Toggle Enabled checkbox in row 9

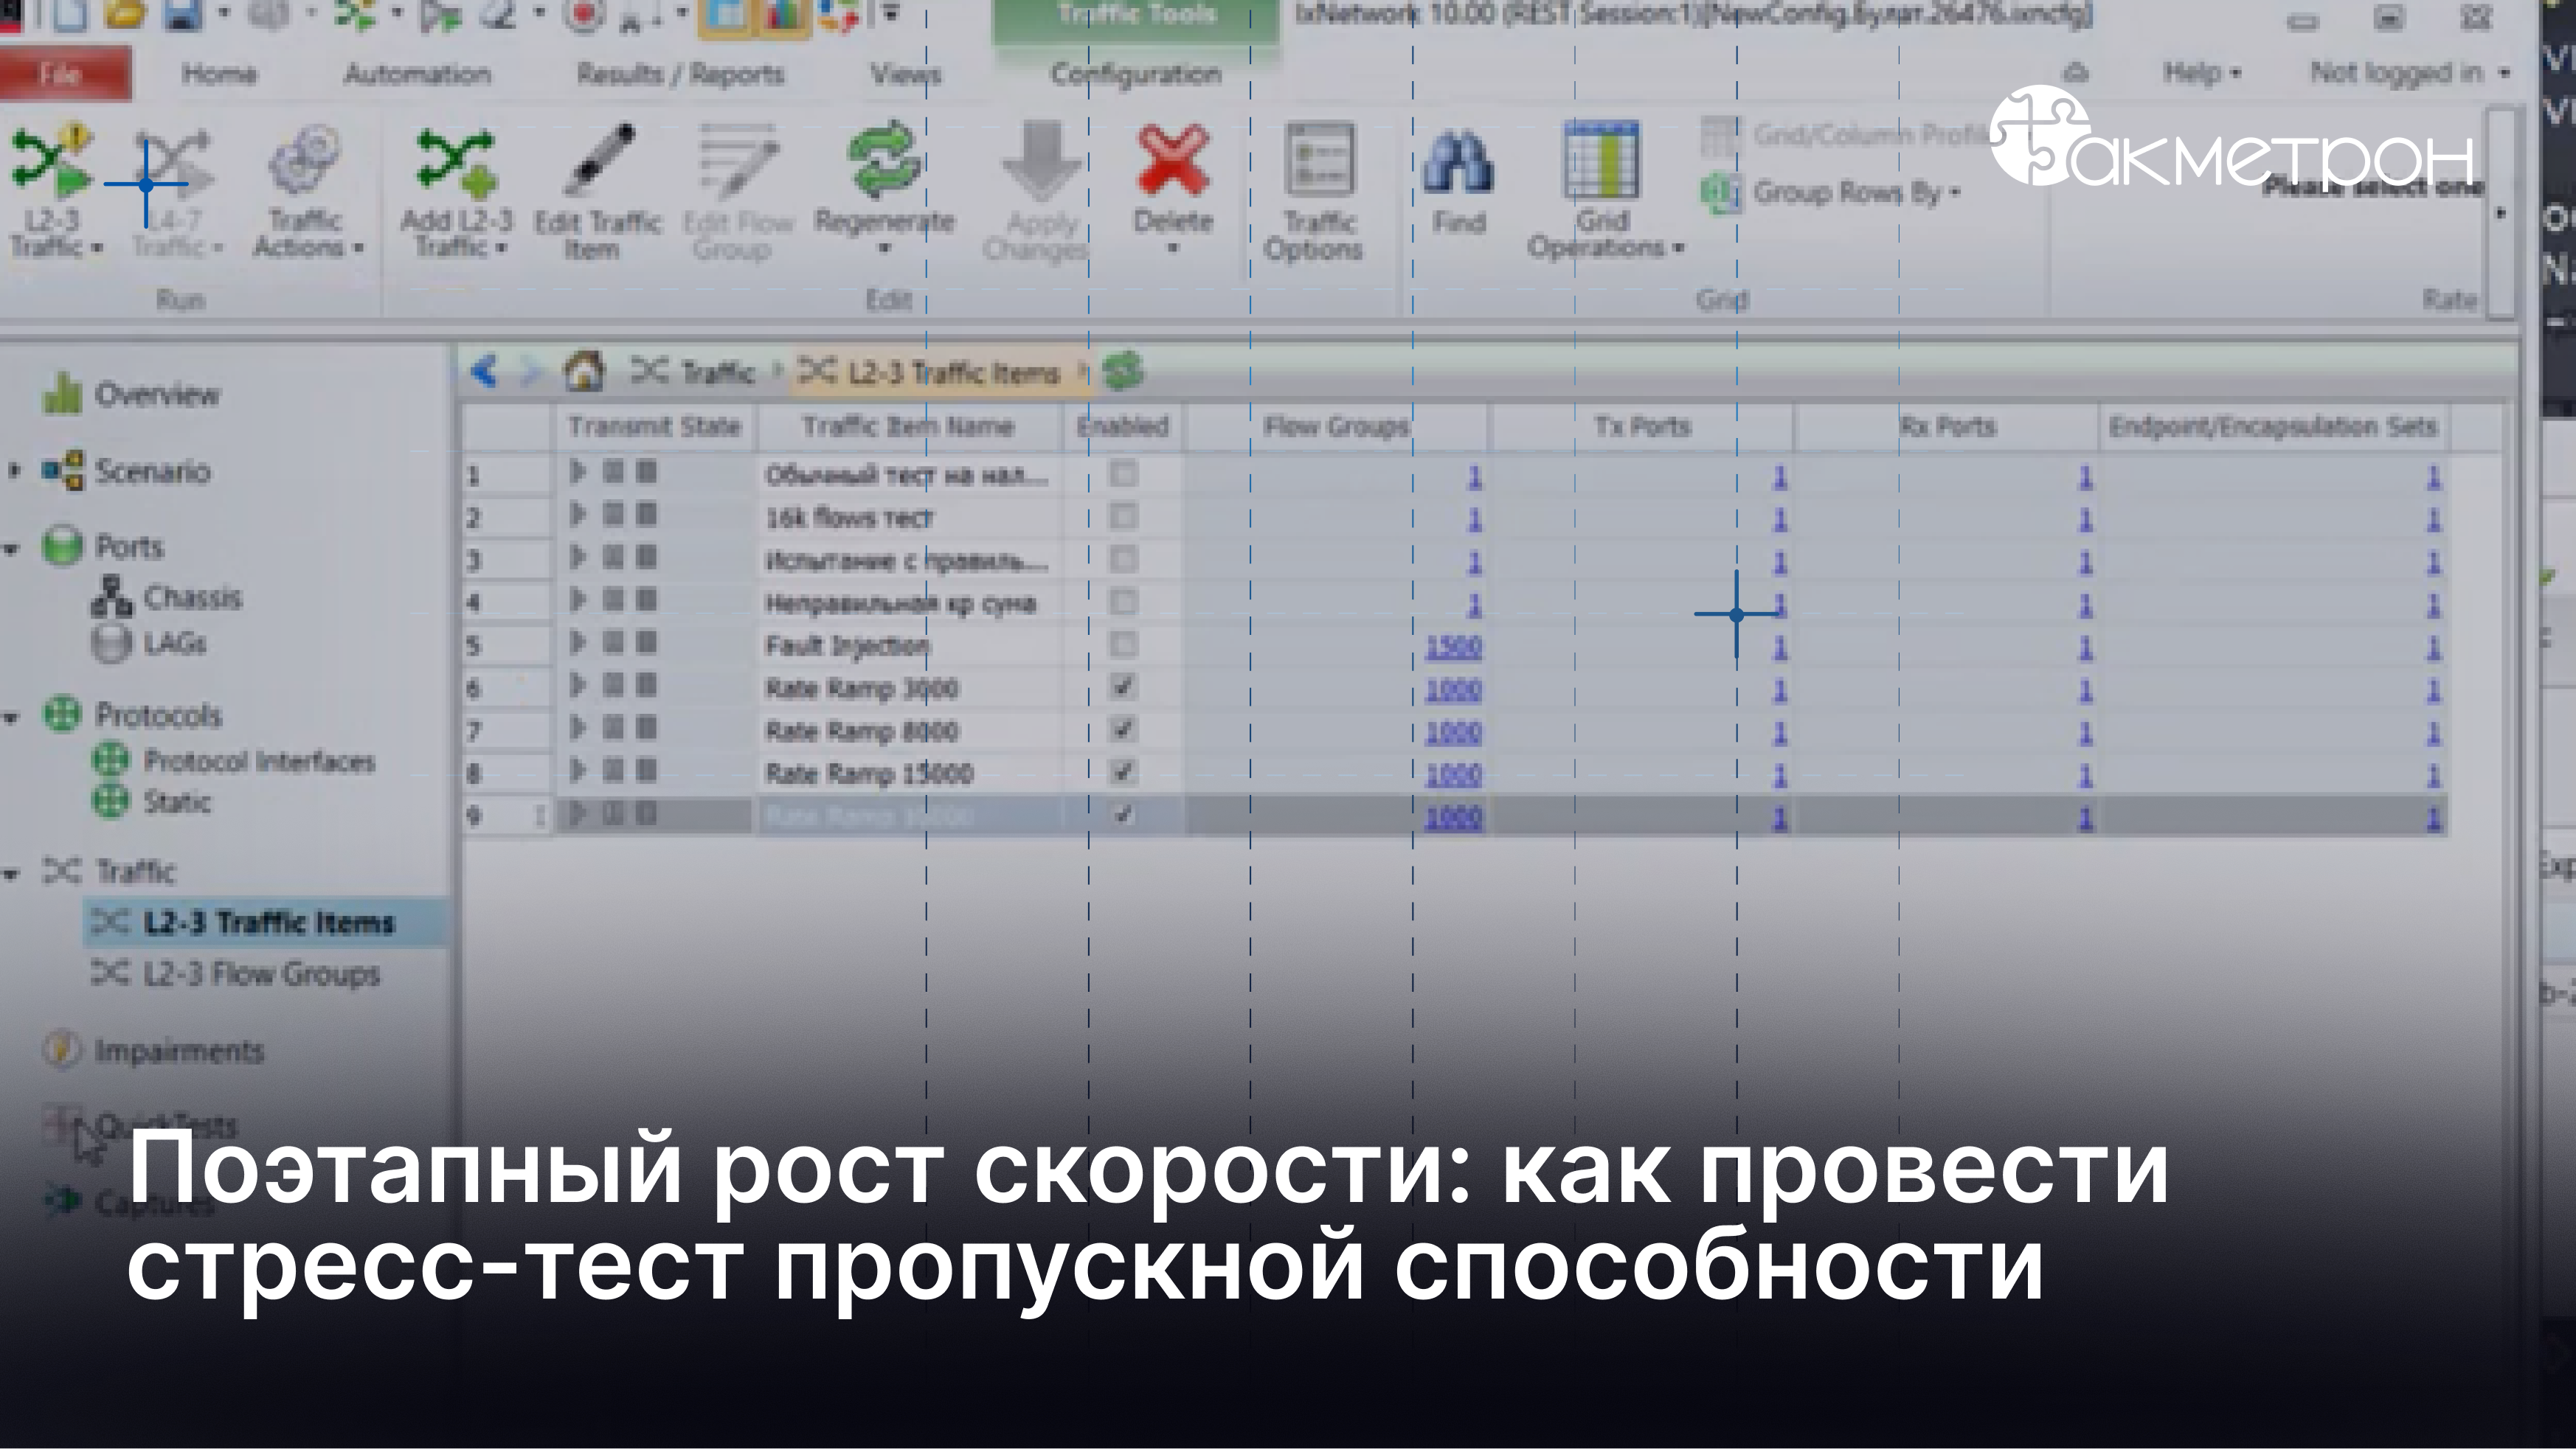pos(1123,816)
